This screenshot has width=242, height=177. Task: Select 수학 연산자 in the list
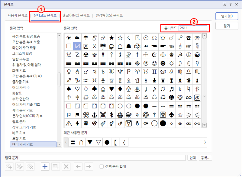tap(21, 99)
